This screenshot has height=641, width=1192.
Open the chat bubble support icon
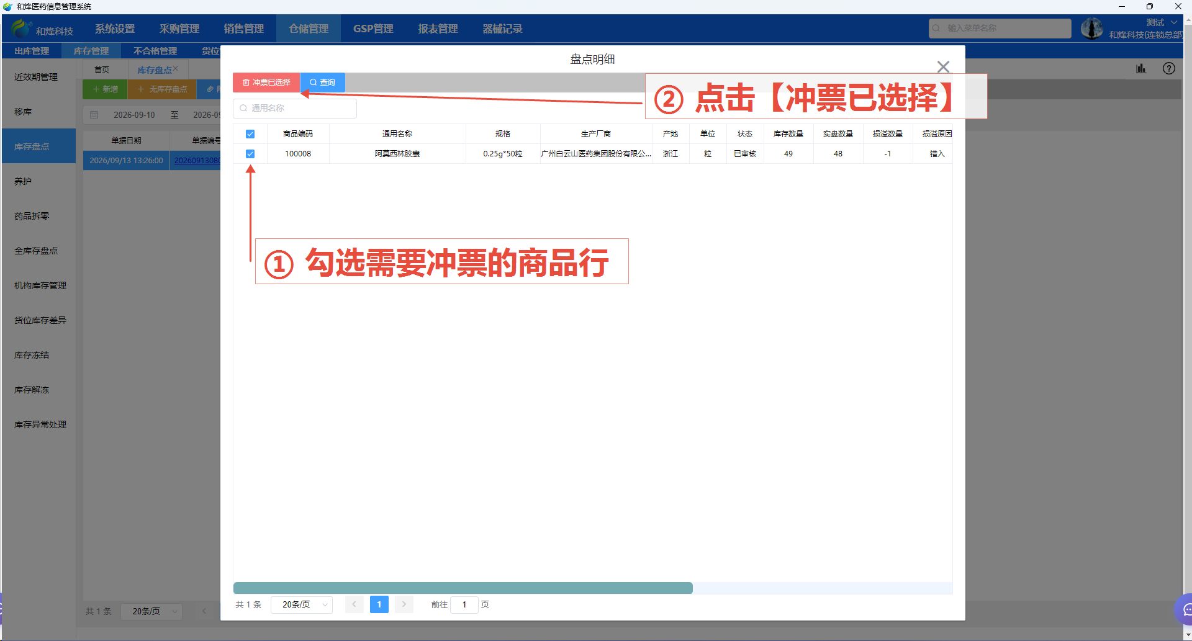tap(1185, 609)
